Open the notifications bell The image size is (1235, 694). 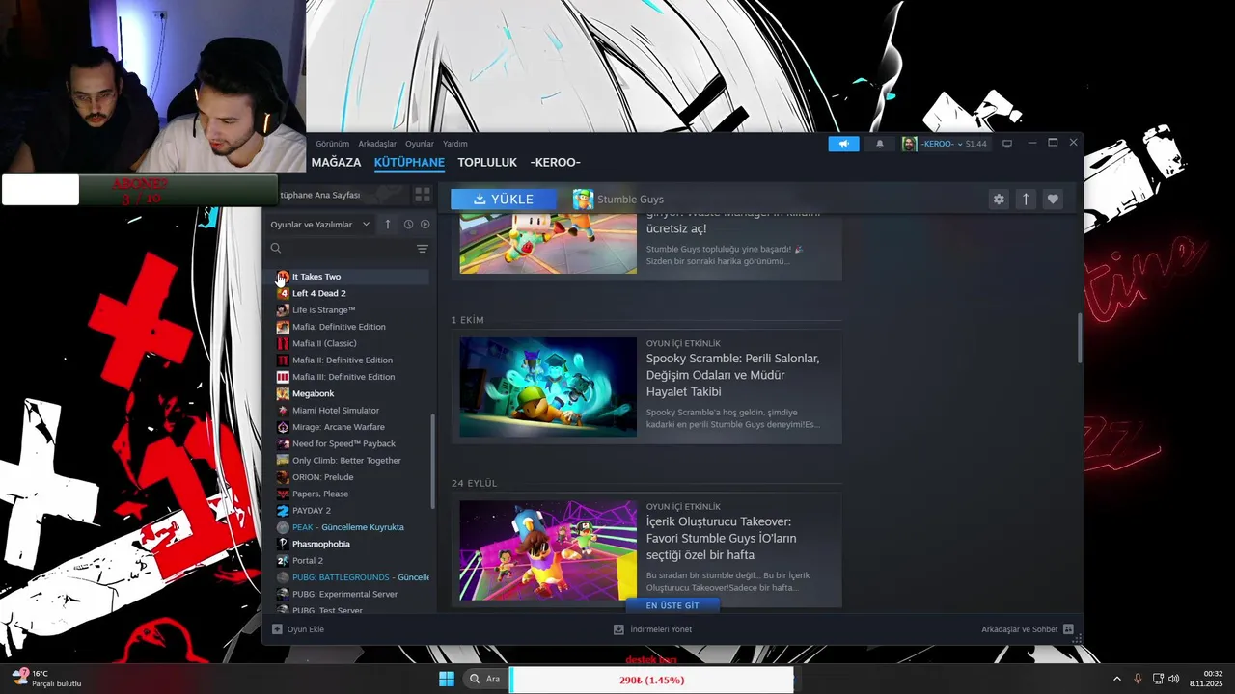point(879,144)
